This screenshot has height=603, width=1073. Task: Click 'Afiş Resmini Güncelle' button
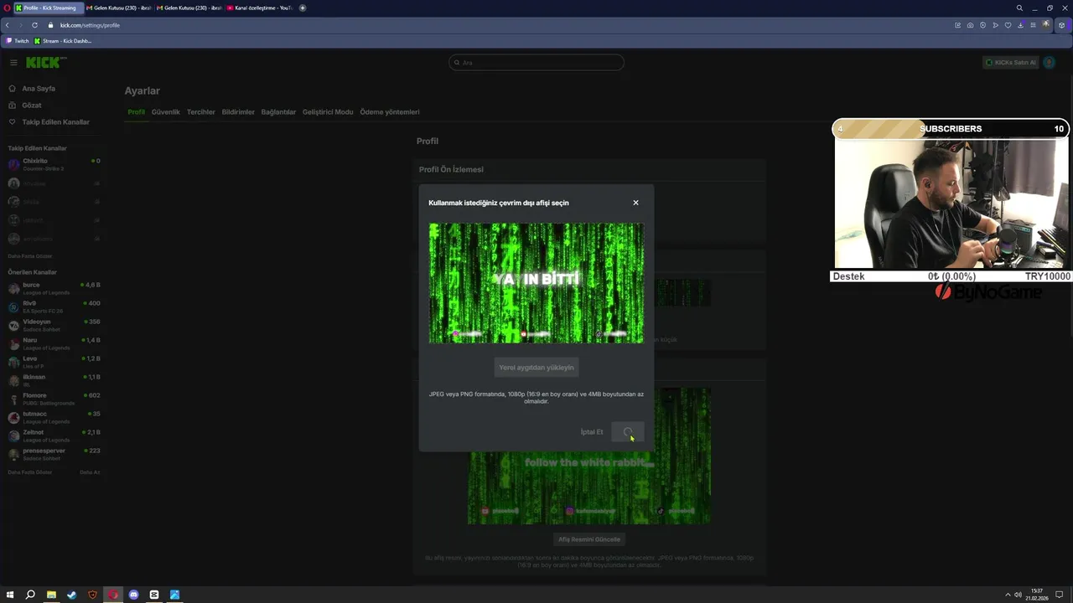pyautogui.click(x=589, y=539)
